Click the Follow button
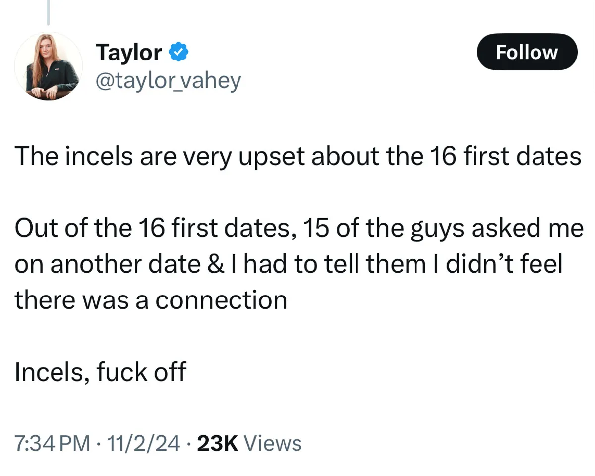The width and height of the screenshot is (595, 476). tap(527, 52)
